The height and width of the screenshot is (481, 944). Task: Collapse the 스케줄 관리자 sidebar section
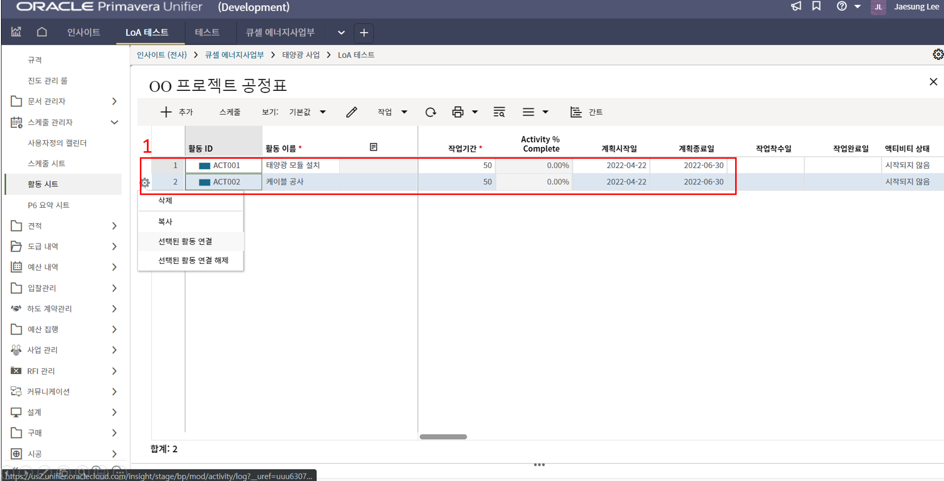tap(114, 122)
